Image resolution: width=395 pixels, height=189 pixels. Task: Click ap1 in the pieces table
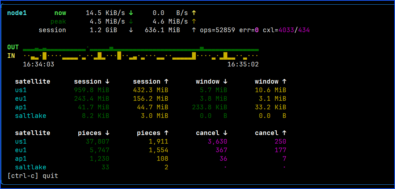(21, 159)
